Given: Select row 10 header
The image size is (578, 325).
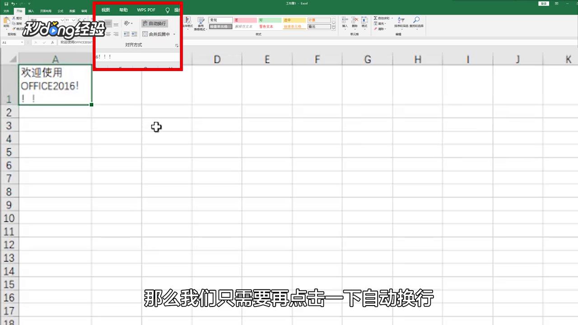Looking at the screenshot, I should click(x=9, y=218).
